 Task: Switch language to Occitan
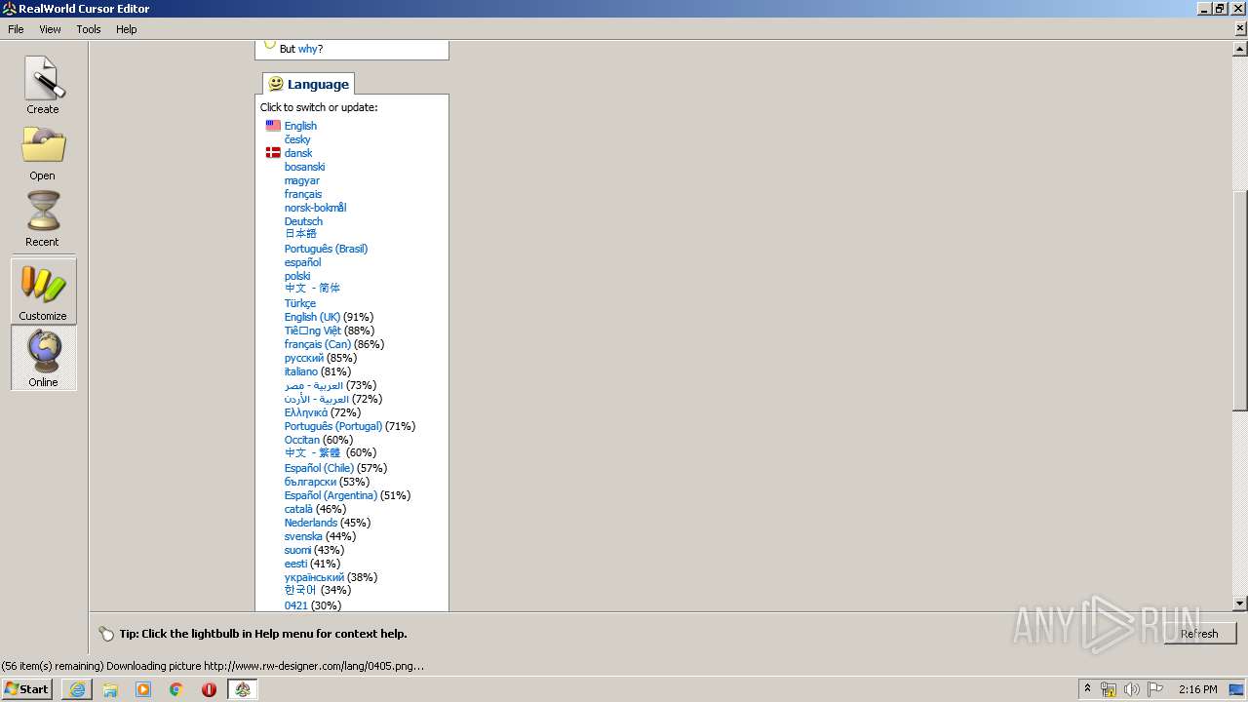302,440
